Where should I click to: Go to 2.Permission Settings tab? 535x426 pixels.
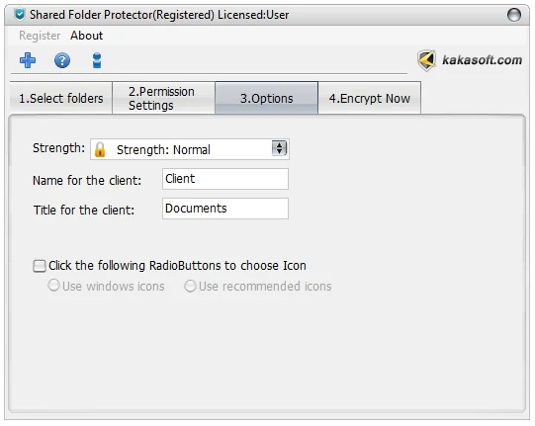[164, 98]
